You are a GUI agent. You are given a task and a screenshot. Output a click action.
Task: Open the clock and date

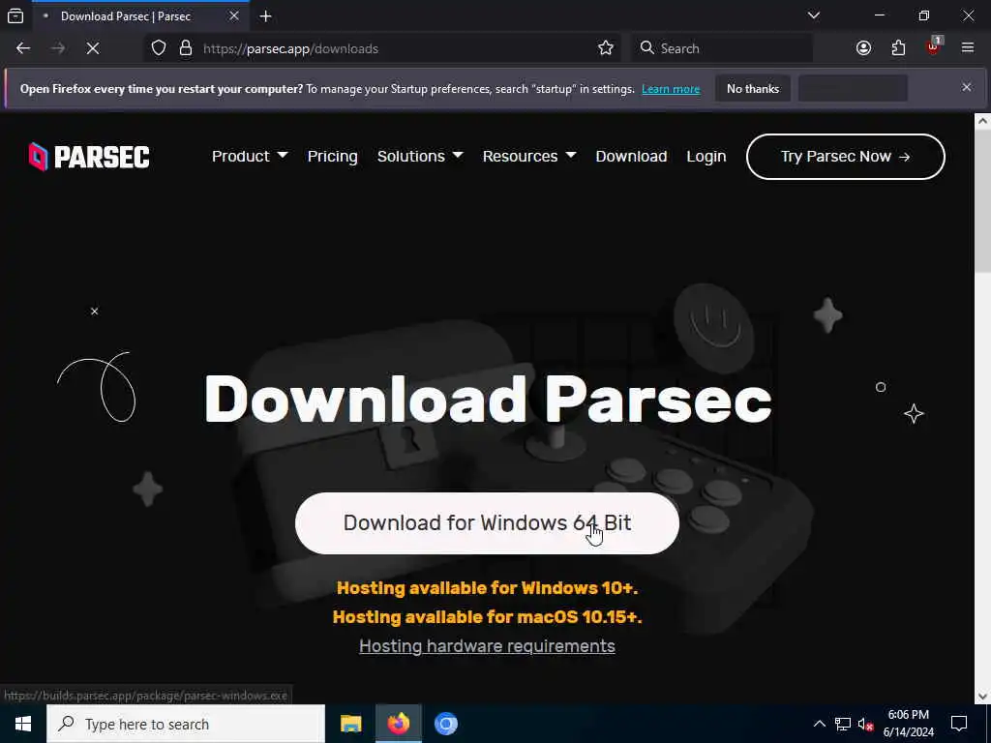pyautogui.click(x=908, y=724)
